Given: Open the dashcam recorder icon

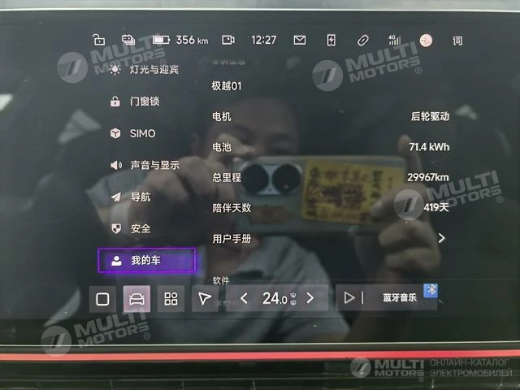Looking at the screenshot, I should [x=228, y=40].
